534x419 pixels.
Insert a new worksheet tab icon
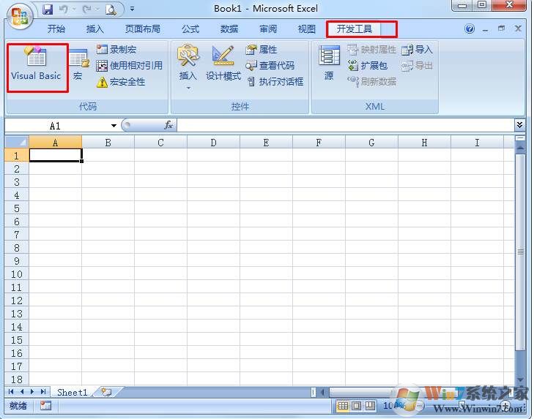click(x=106, y=392)
